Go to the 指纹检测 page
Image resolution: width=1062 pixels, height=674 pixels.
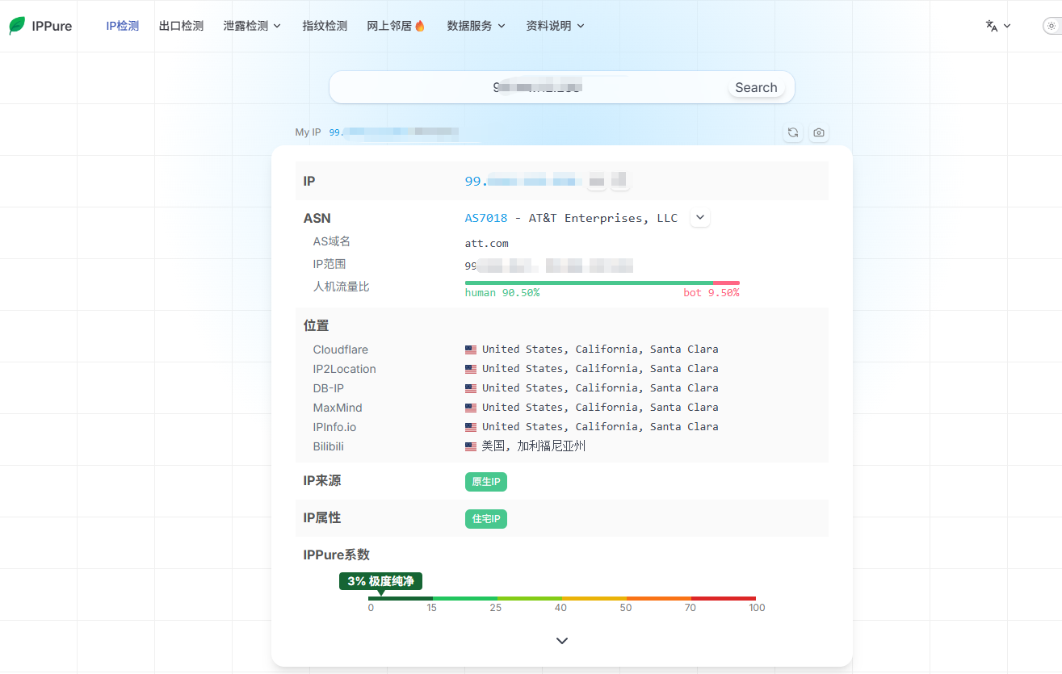click(x=325, y=26)
